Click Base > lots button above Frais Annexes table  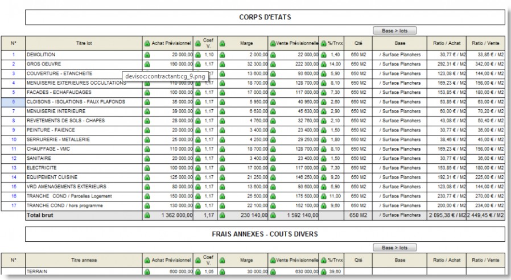[x=395, y=248]
